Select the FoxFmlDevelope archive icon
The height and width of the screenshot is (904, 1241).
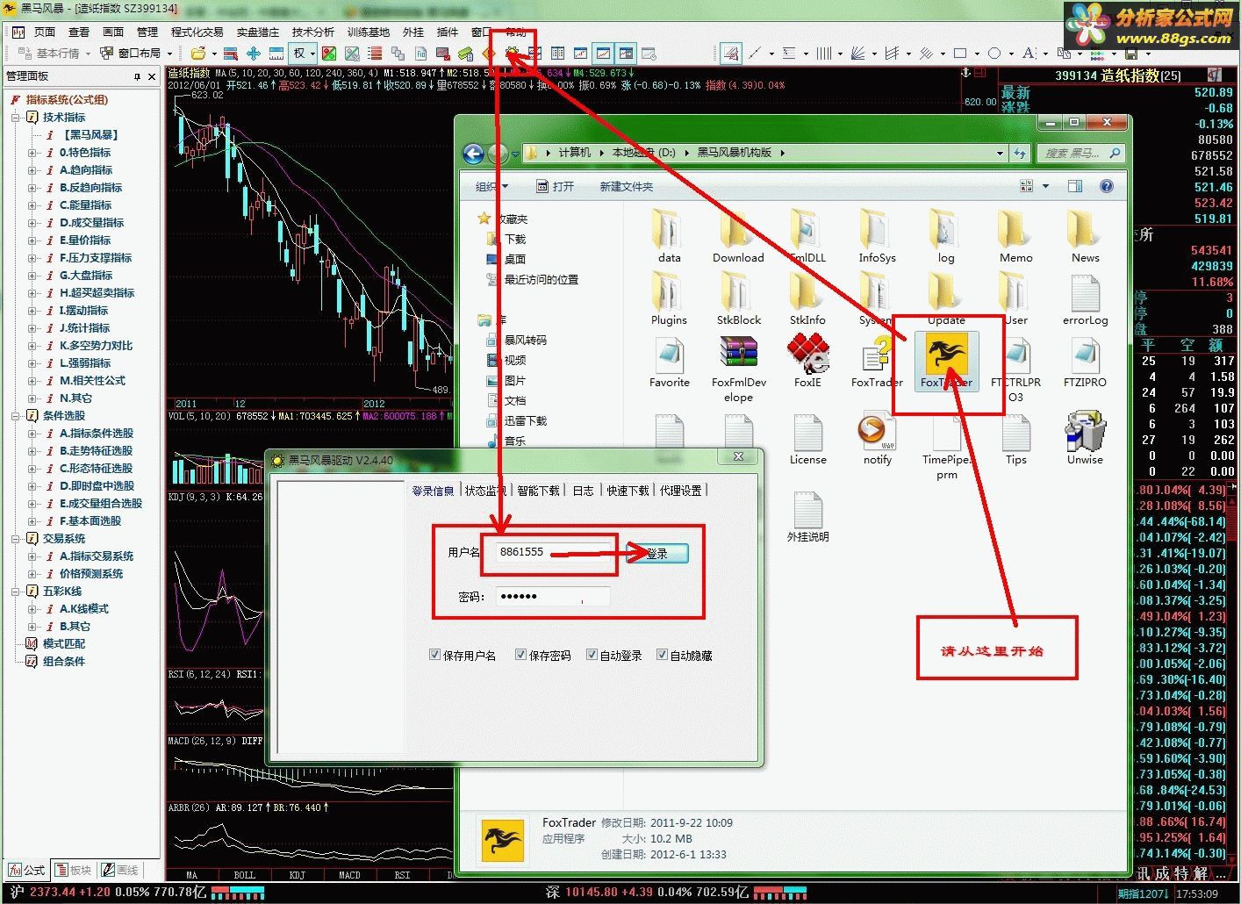(x=738, y=369)
